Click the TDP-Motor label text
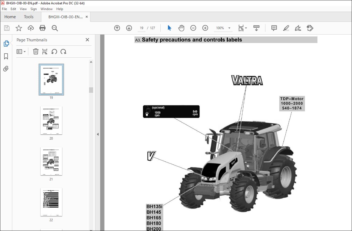The width and height of the screenshot is (352, 231). 292,98
